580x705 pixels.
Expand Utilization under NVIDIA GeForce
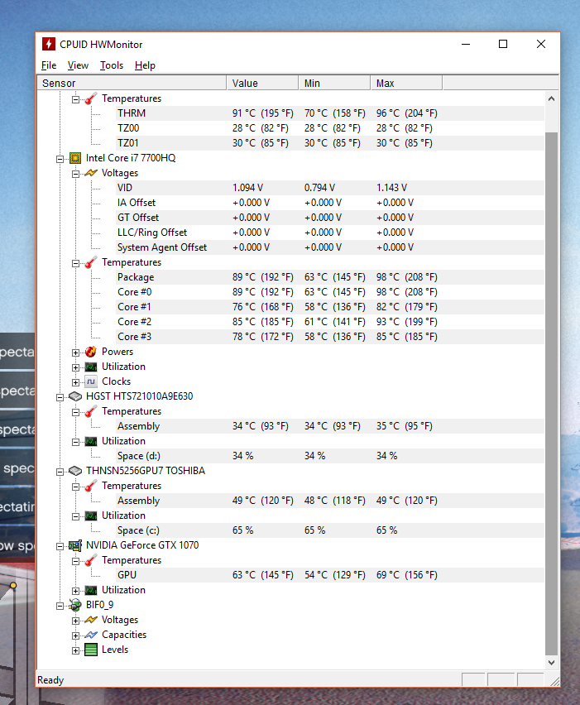coord(75,591)
